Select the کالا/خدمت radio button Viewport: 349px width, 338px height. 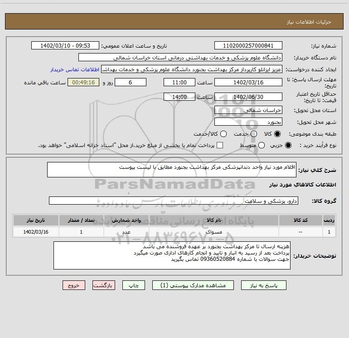[223, 134]
